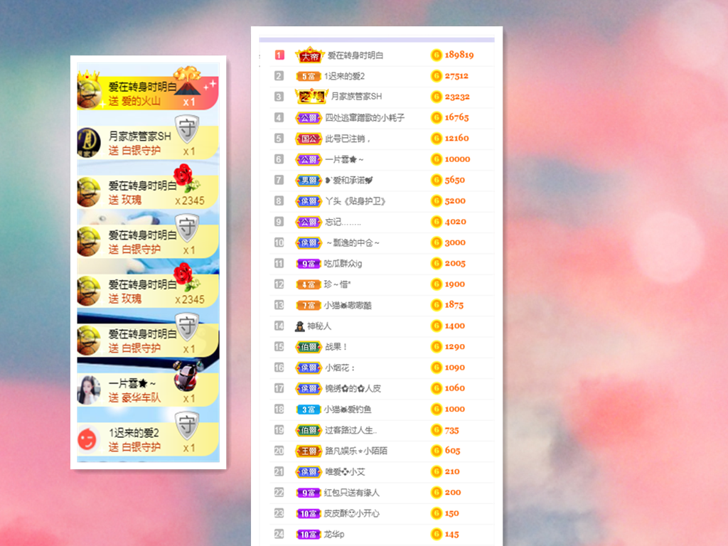Viewport: 728px width, 546px height.
Task: Click the shield icon in 月家族管家SH's gift entry
Action: (187, 129)
